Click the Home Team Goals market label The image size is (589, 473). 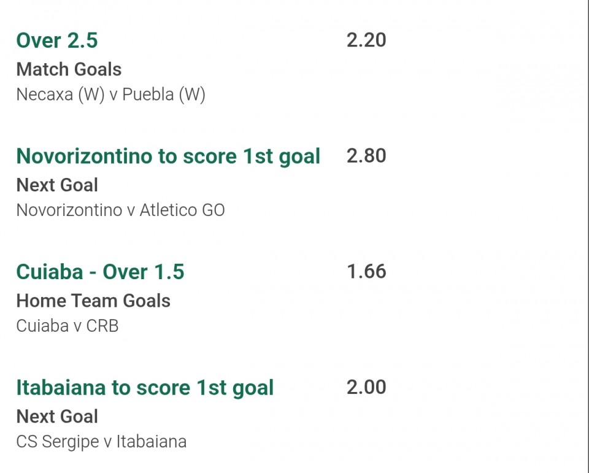(93, 301)
